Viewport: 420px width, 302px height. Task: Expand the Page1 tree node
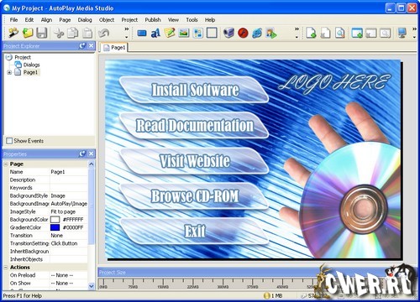tap(9, 72)
